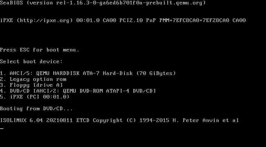266x147 pixels.
Task: Click the '70 GiBytes' disk size text
Action: [156, 73]
